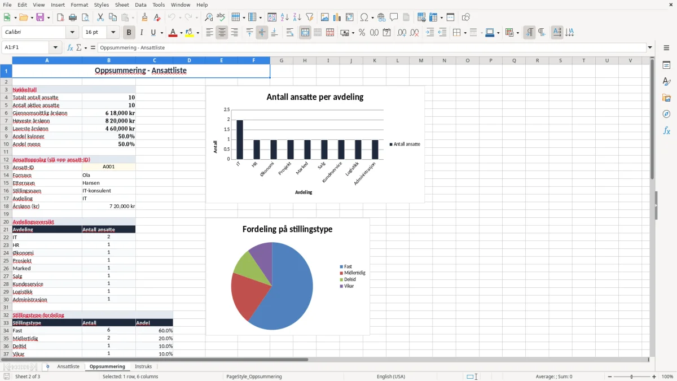Toggle Underline formatting
Viewport: 677px width, 381px height.
(153, 33)
